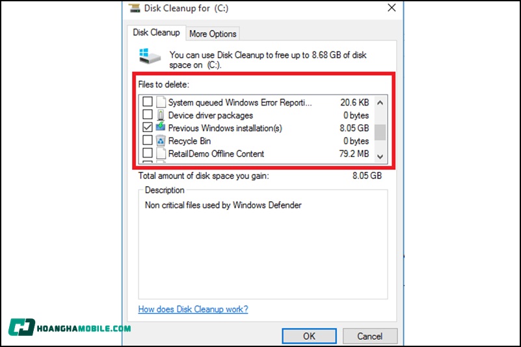The height and width of the screenshot is (347, 521).
Task: Click the file list scrollbar thumb
Action: pos(380,132)
